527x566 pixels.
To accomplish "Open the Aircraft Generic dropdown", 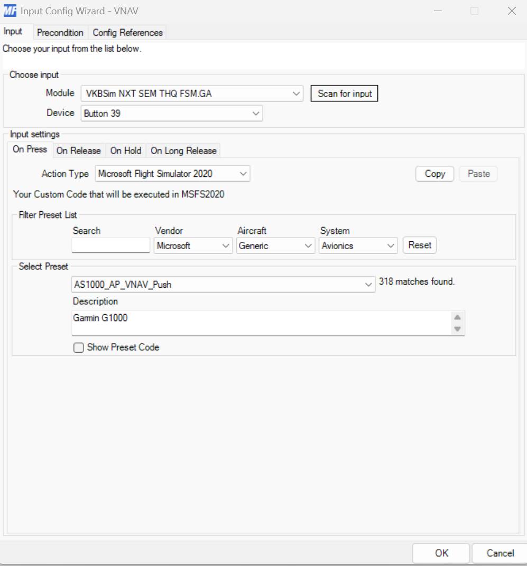I will (275, 246).
